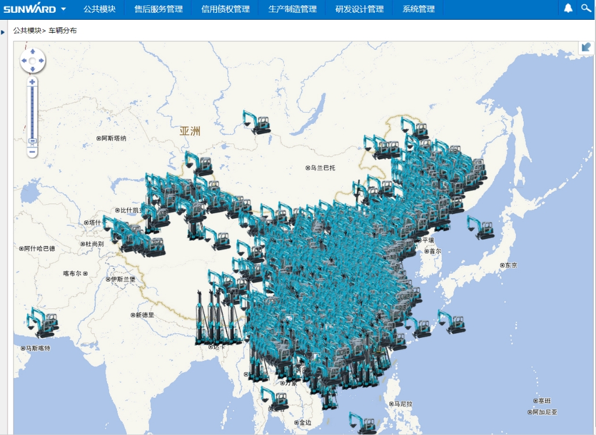The width and height of the screenshot is (596, 435).
Task: Open the SUNWARD logo dropdown arrow
Action: [x=63, y=9]
